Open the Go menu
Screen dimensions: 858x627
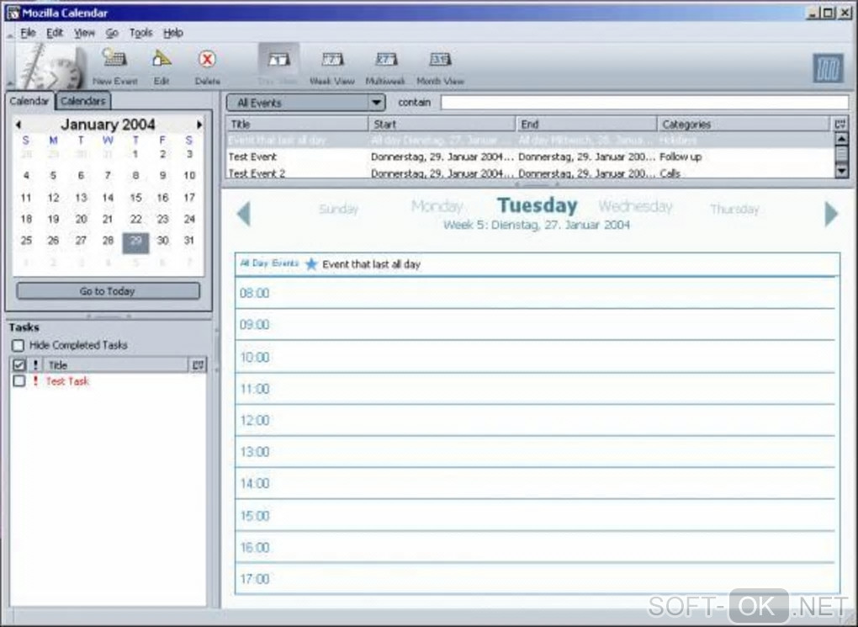tap(112, 33)
